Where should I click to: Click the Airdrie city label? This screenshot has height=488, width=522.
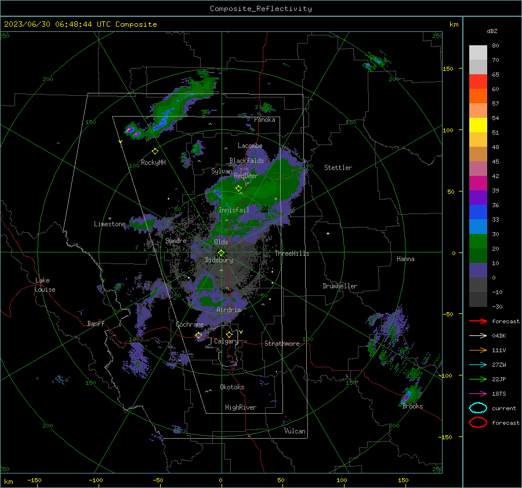(x=229, y=310)
